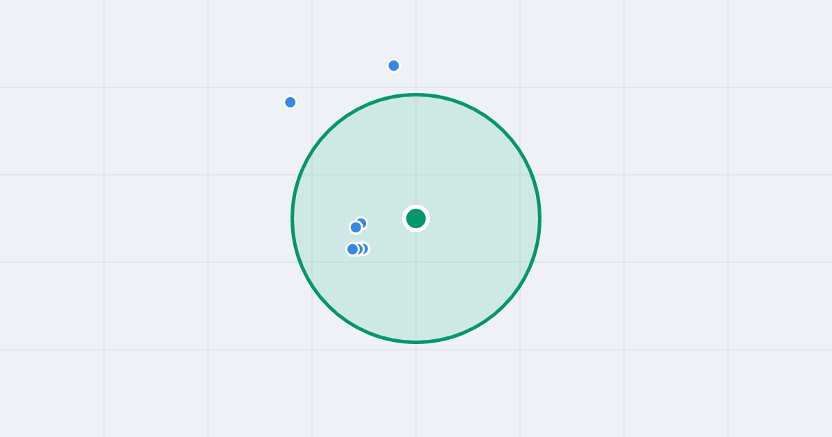Select the blue dot outside the circle's upper-left
Image resolution: width=832 pixels, height=437 pixels.
click(x=291, y=102)
